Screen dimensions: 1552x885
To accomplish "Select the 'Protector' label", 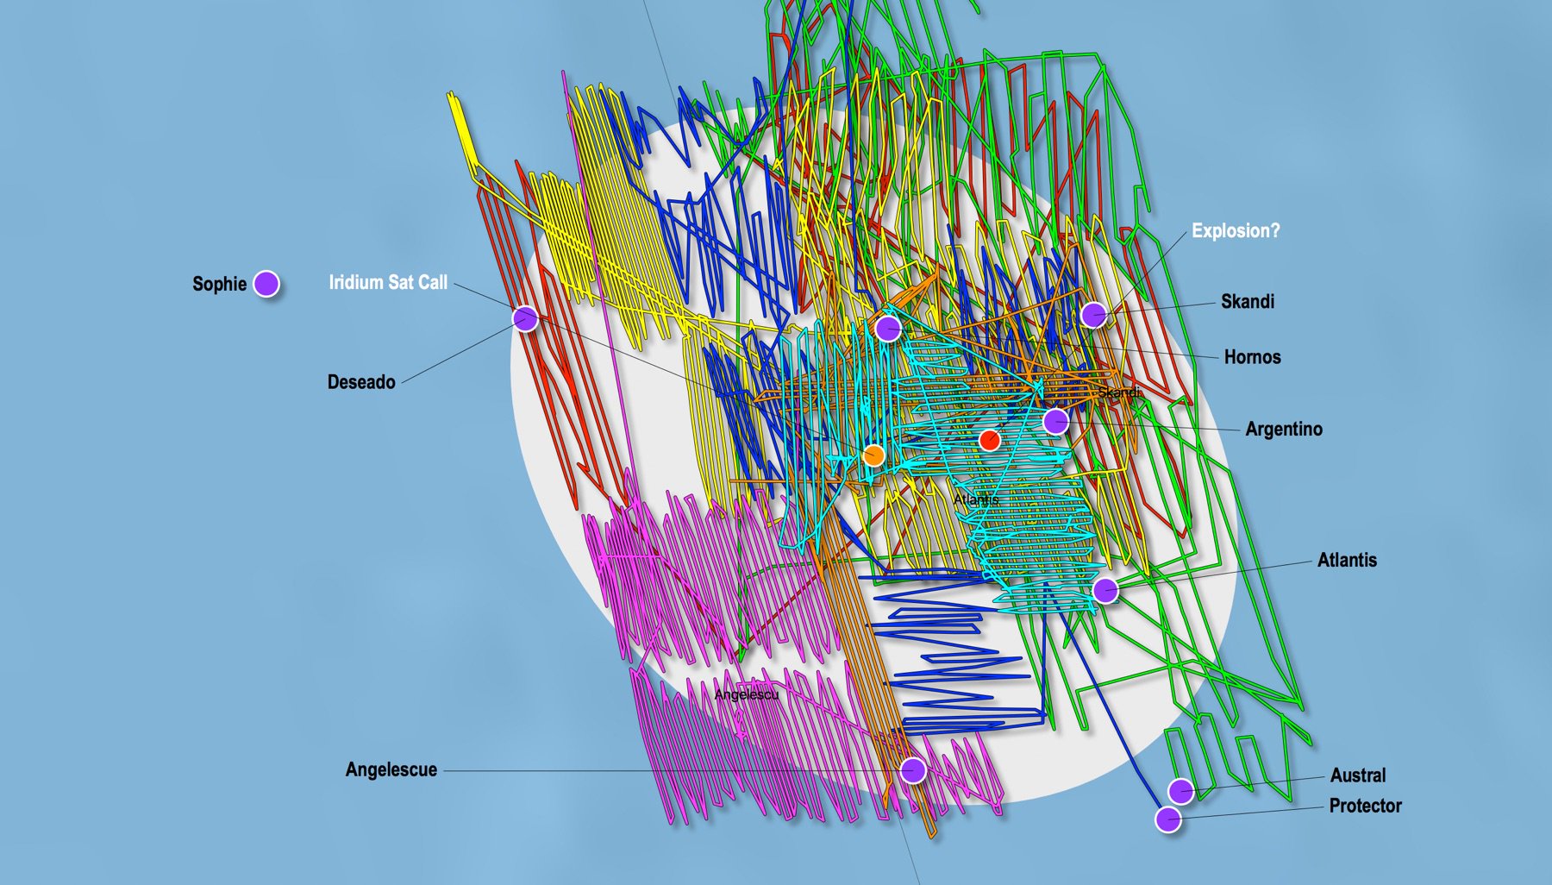I will tap(1365, 806).
